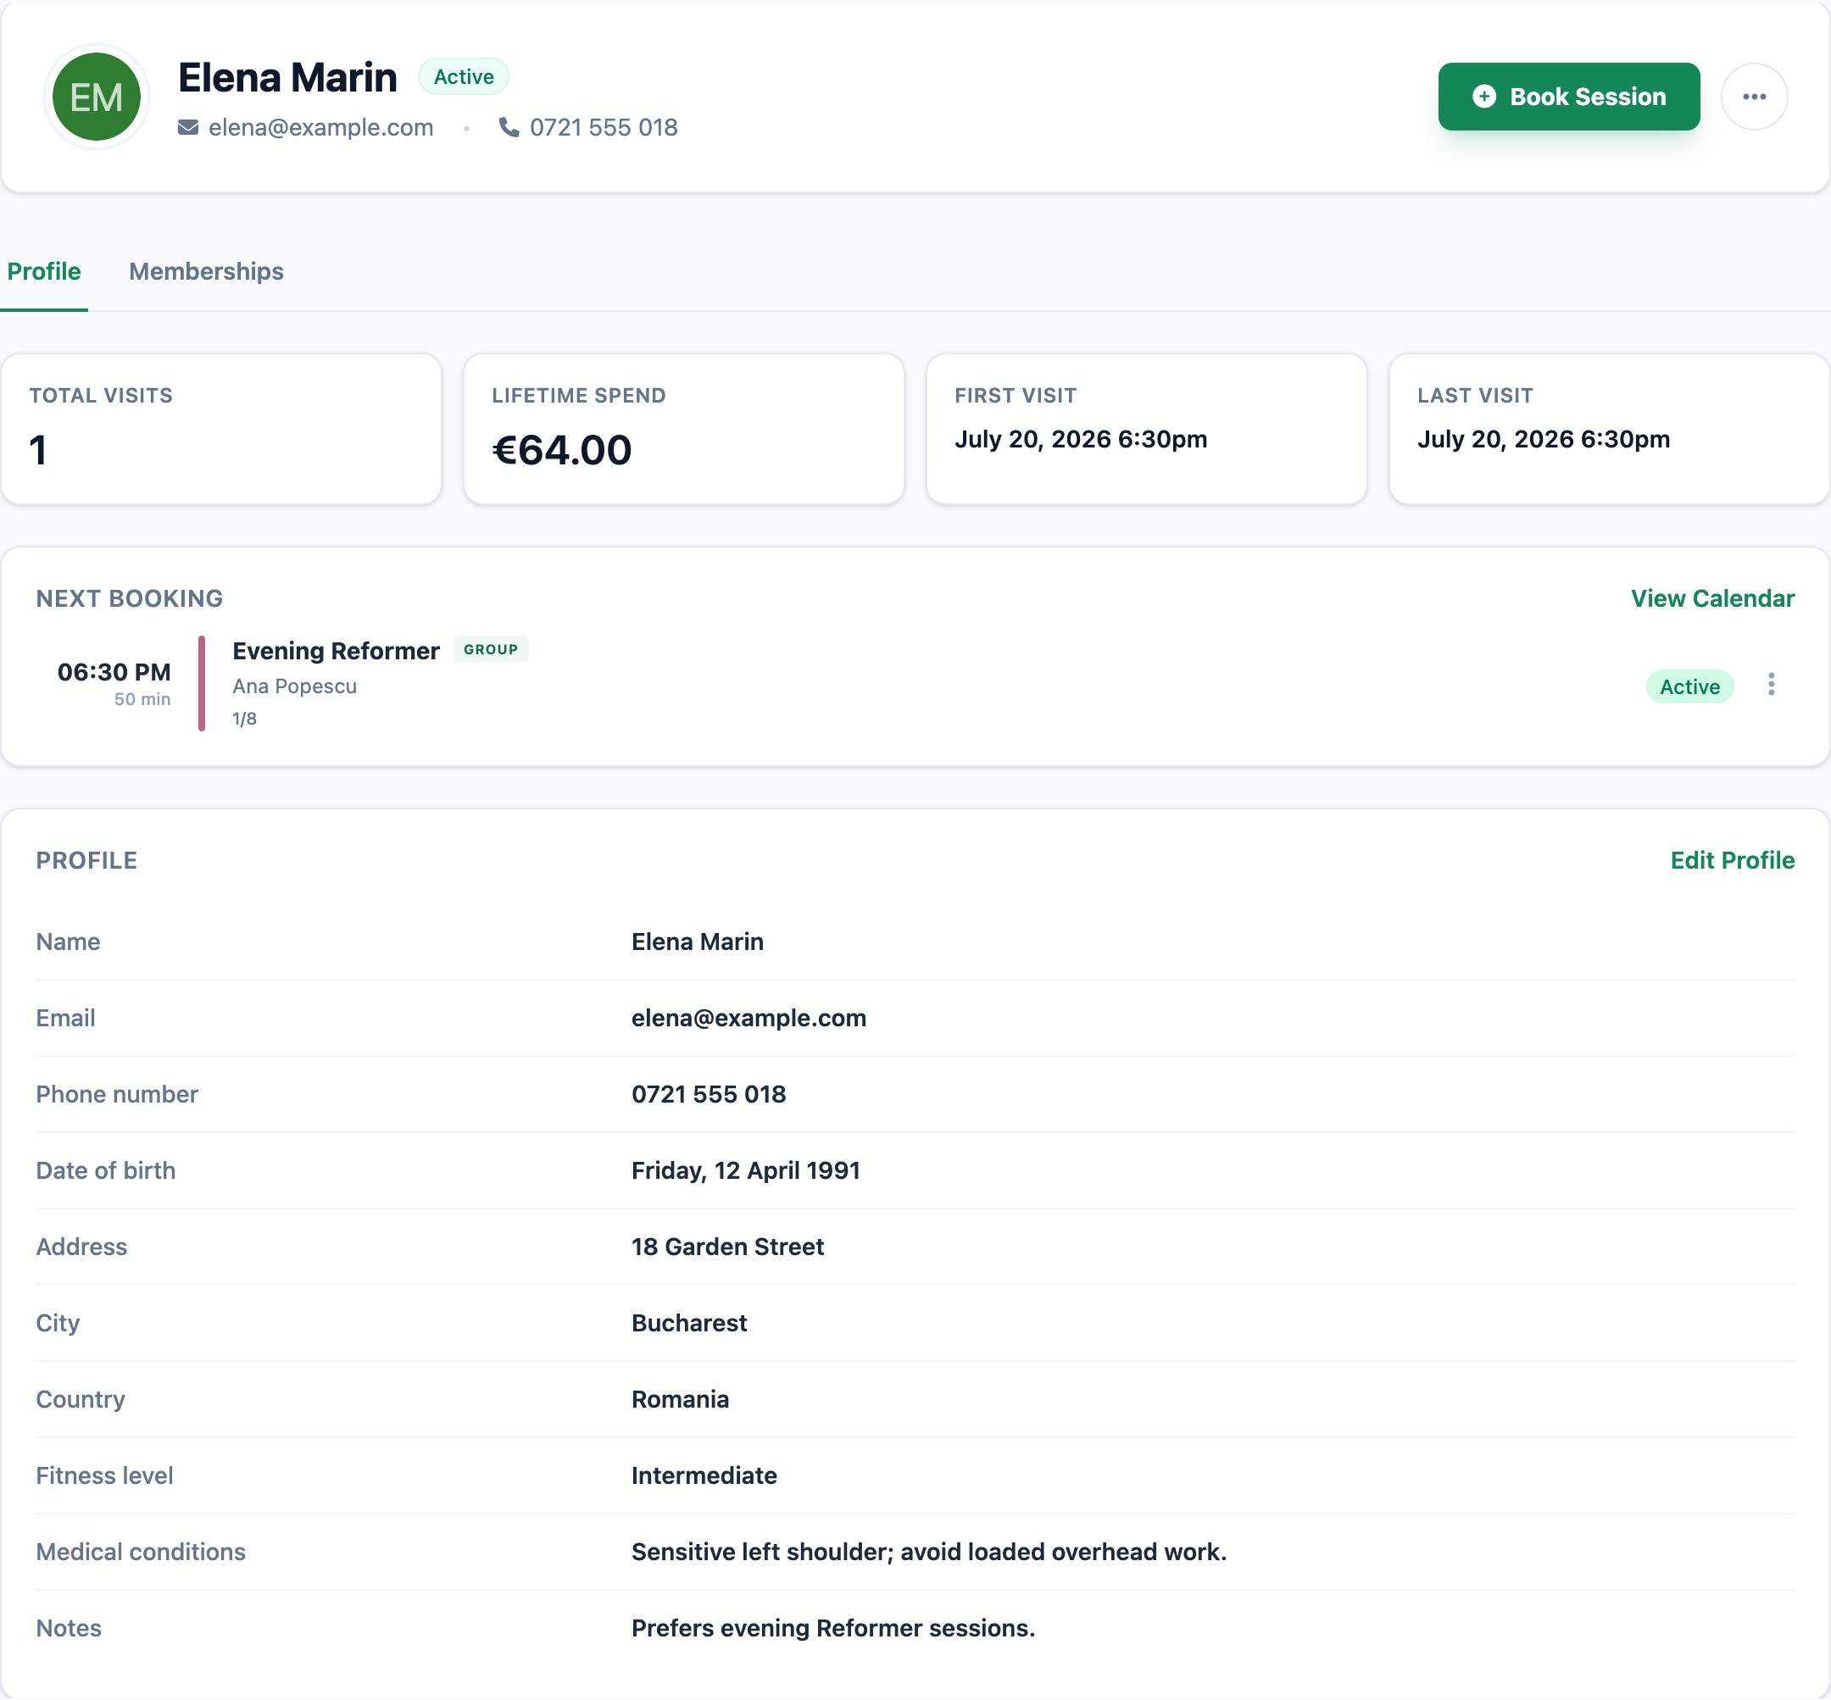The image size is (1831, 1700).
Task: Click the 06:30 PM booking time
Action: pos(114,672)
